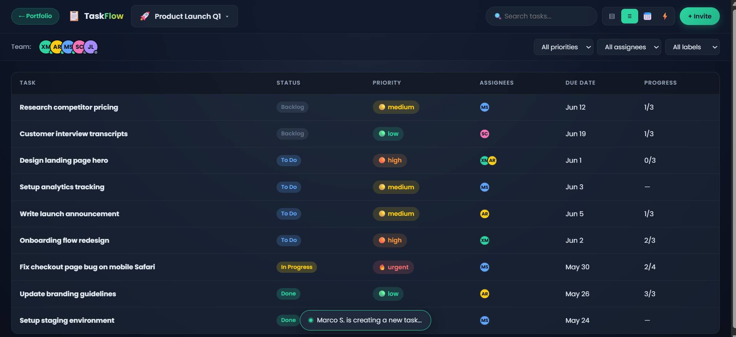Sort by the TASK column header
Image resolution: width=736 pixels, height=337 pixels.
point(28,83)
